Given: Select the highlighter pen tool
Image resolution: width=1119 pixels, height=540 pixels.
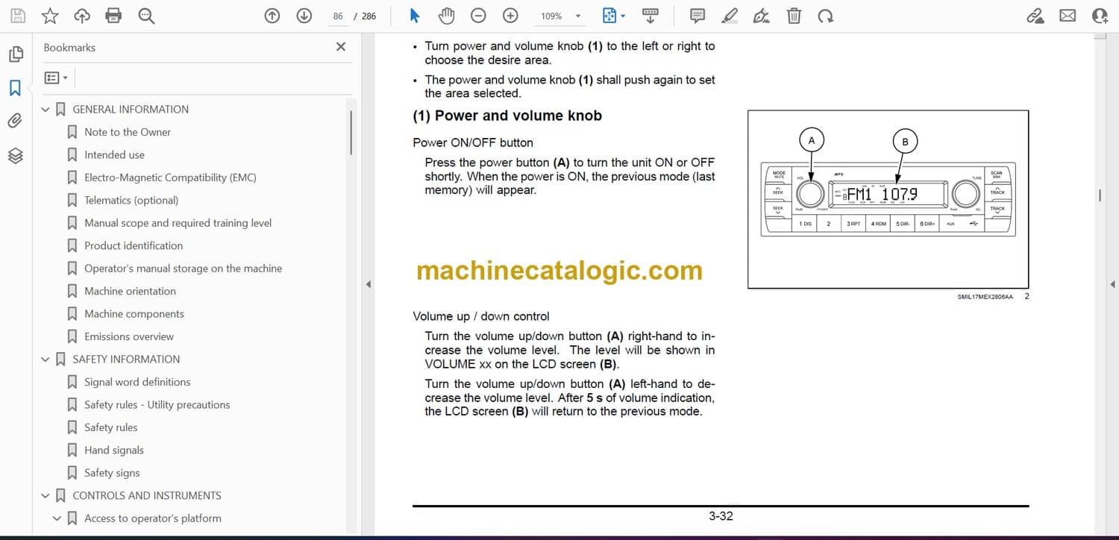Looking at the screenshot, I should [730, 16].
